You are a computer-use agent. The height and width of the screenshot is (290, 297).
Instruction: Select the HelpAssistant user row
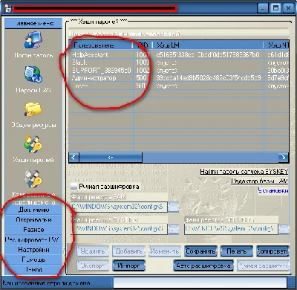click(179, 54)
